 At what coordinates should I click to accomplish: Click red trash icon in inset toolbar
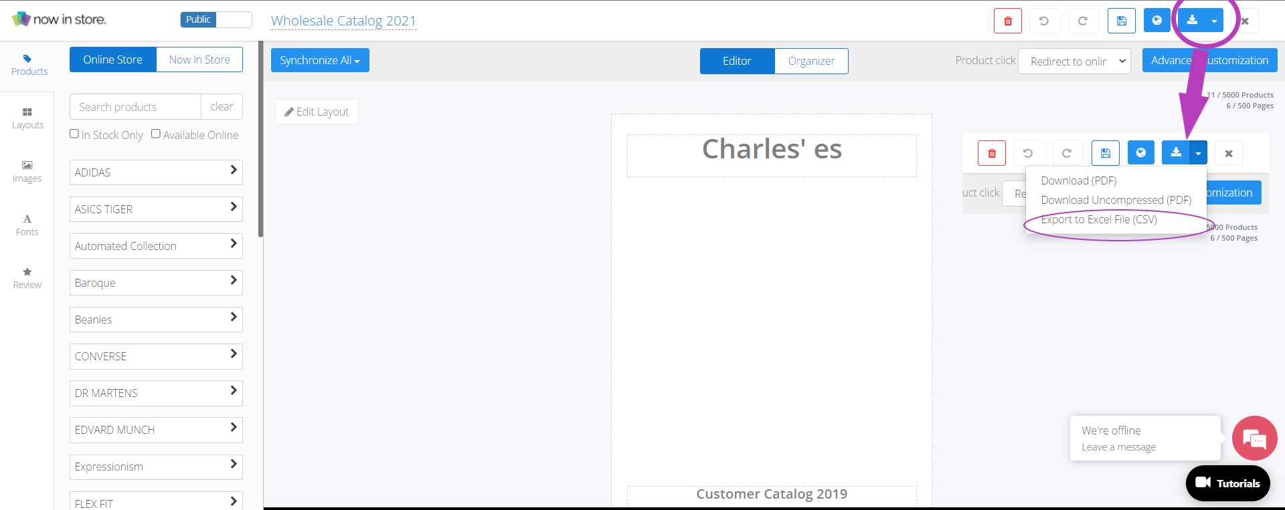(992, 153)
